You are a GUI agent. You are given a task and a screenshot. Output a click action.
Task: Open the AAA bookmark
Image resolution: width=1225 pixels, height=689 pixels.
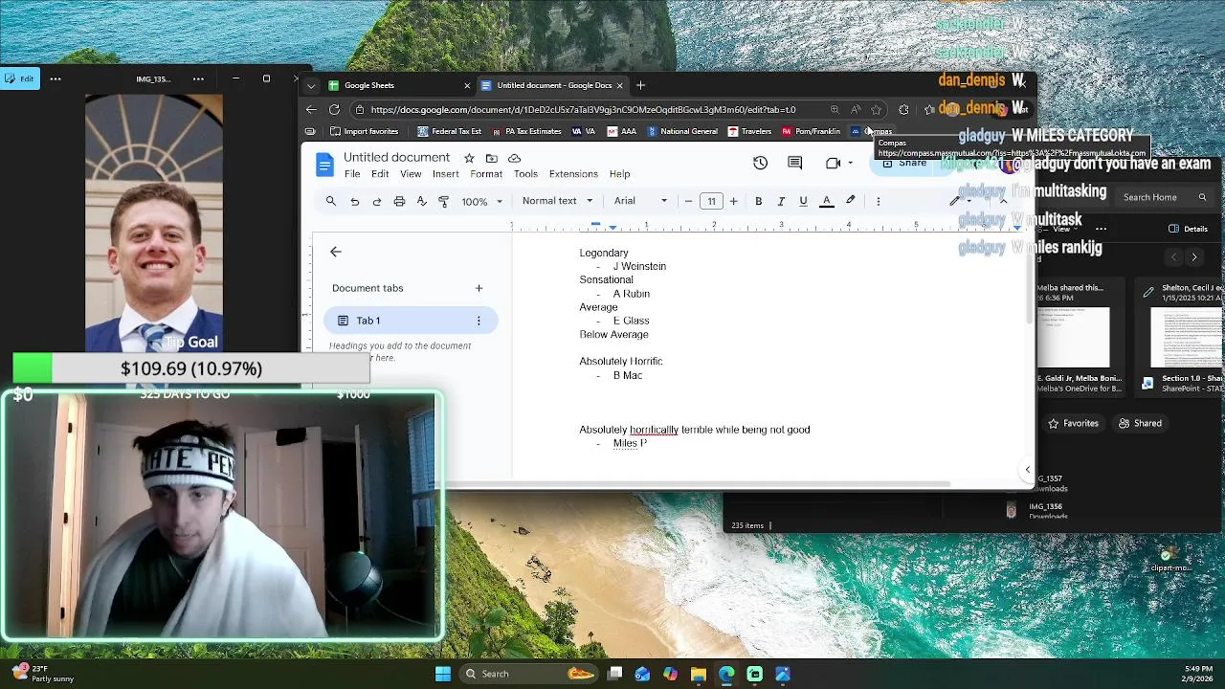621,131
